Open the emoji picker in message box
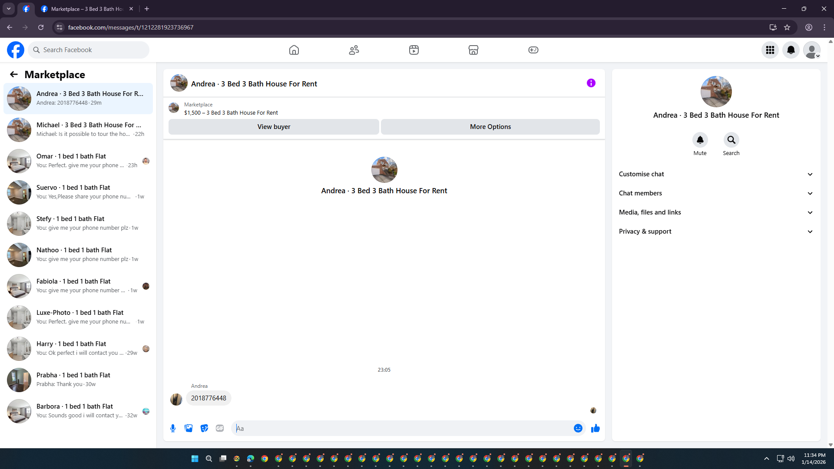This screenshot has width=834, height=469. point(578,428)
